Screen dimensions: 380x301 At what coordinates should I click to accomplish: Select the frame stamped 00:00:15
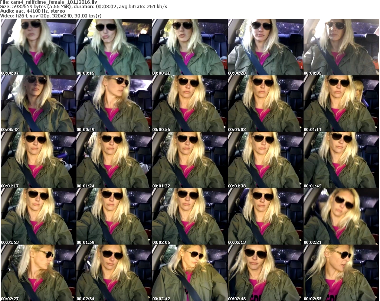[x=114, y=47]
